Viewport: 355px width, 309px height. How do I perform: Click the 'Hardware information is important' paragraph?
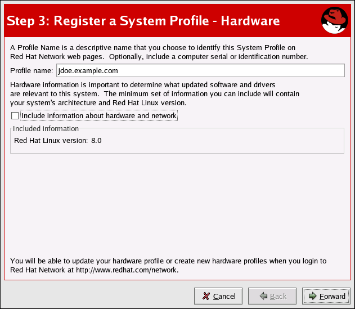point(155,94)
